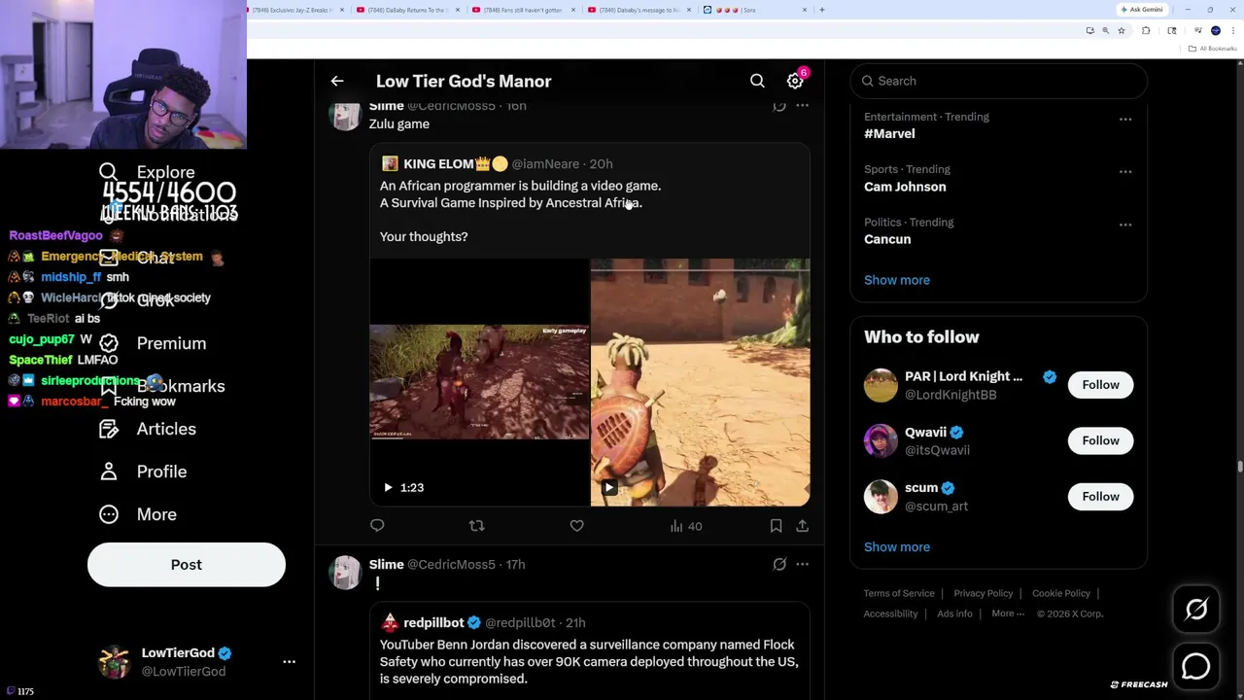
Task: Repost the Zulu game post
Action: coord(476,526)
